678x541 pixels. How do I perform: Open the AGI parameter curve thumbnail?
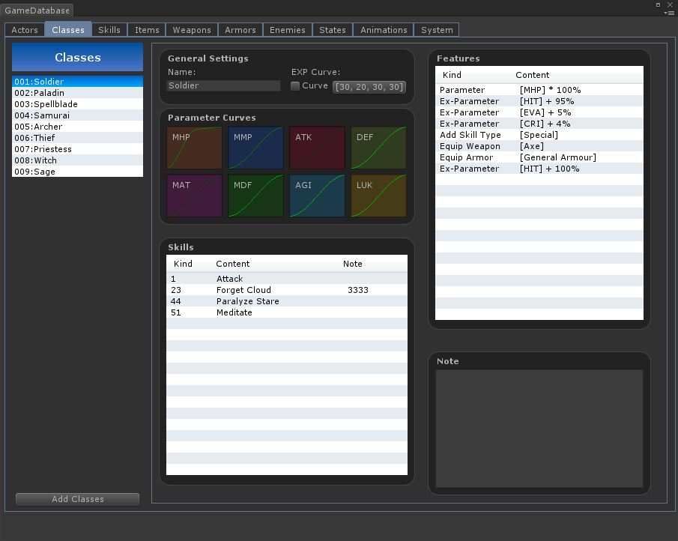pos(317,196)
